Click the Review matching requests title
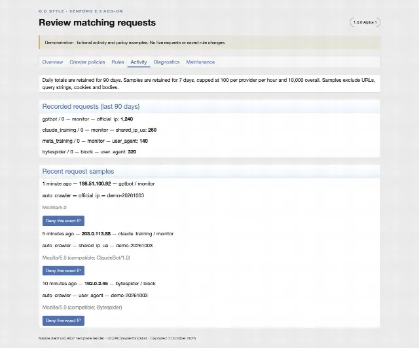 (x=98, y=22)
